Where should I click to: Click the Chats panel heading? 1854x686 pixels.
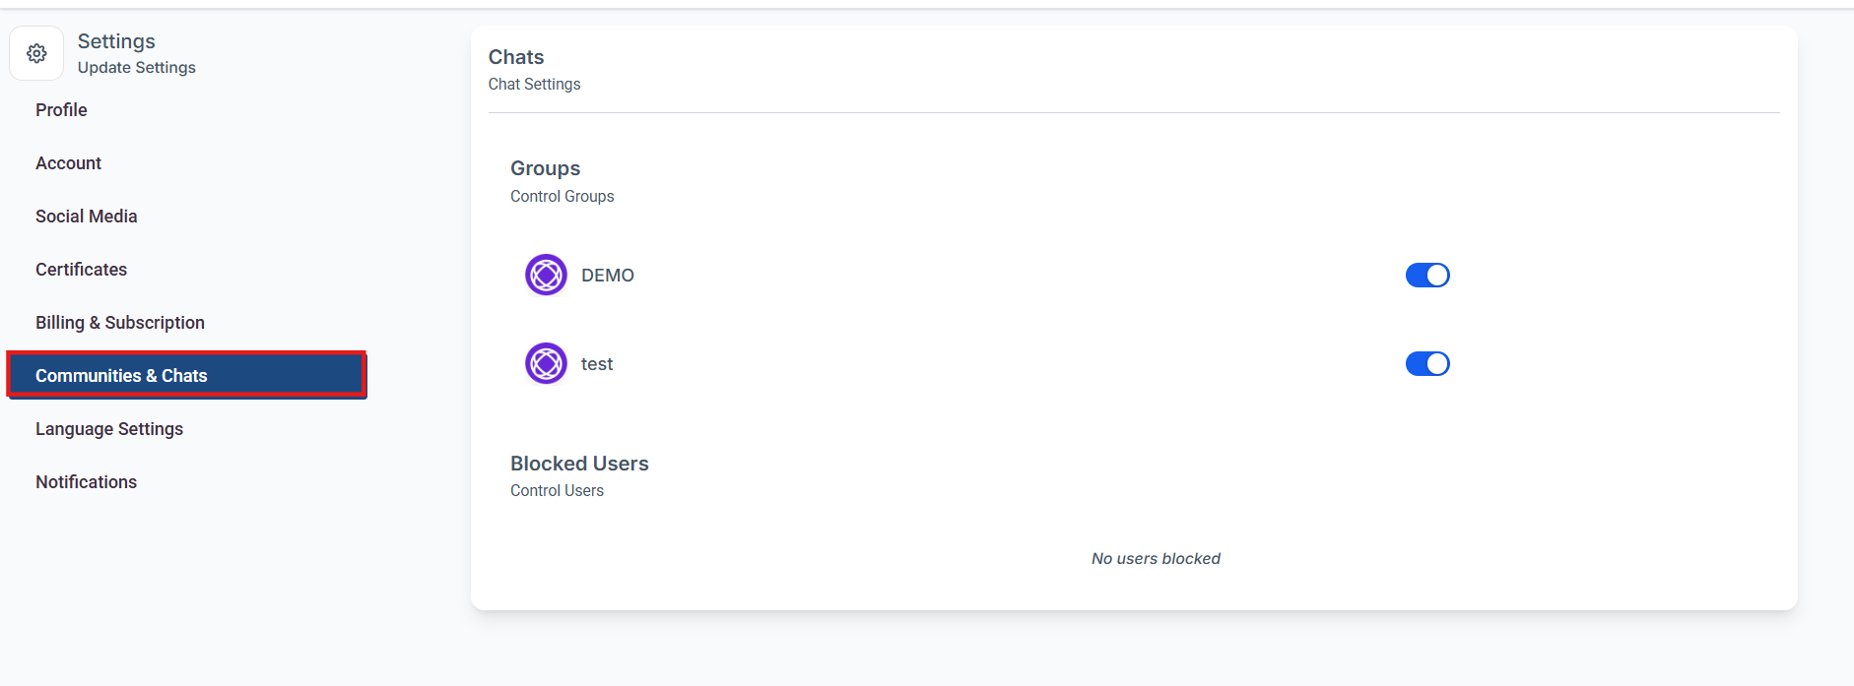point(516,57)
